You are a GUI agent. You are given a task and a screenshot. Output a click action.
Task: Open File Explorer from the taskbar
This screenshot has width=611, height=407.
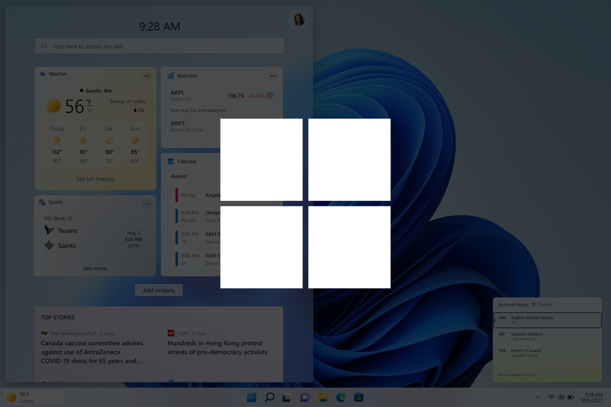[323, 397]
